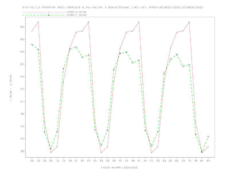Click the x-axis tick label 09
Screen dimensions: 227x175
click(x=51, y=161)
